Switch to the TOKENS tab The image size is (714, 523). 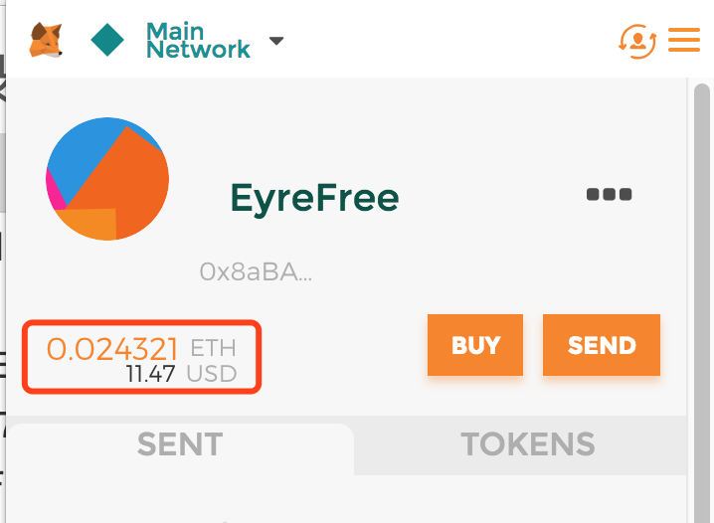coord(528,444)
